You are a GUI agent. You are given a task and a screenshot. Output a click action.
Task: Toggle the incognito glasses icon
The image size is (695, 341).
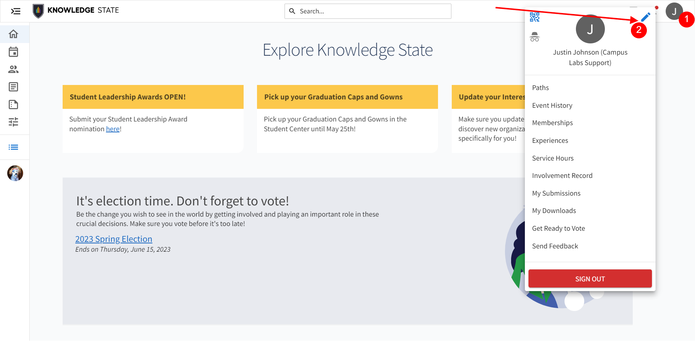point(535,37)
